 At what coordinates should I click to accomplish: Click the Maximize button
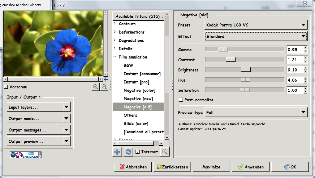point(211,167)
